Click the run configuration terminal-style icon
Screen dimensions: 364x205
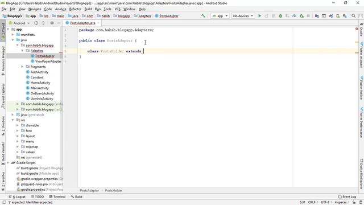[324, 16]
